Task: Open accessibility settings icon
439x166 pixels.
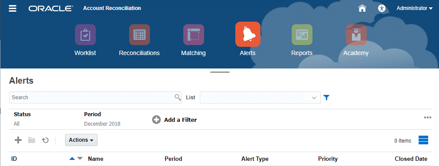Action: point(382,8)
